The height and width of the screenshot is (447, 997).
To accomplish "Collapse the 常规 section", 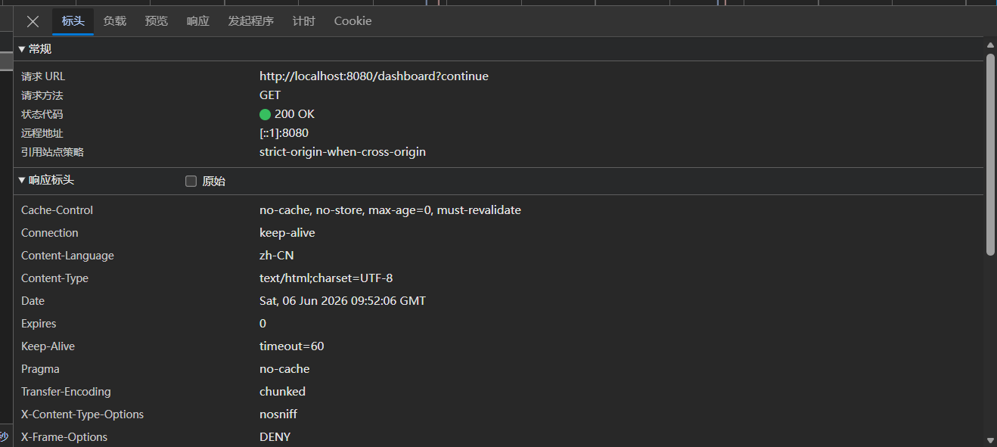I will [35, 49].
